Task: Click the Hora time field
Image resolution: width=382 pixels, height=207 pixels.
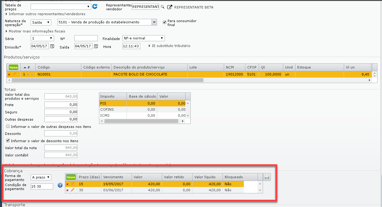Action: [x=131, y=46]
